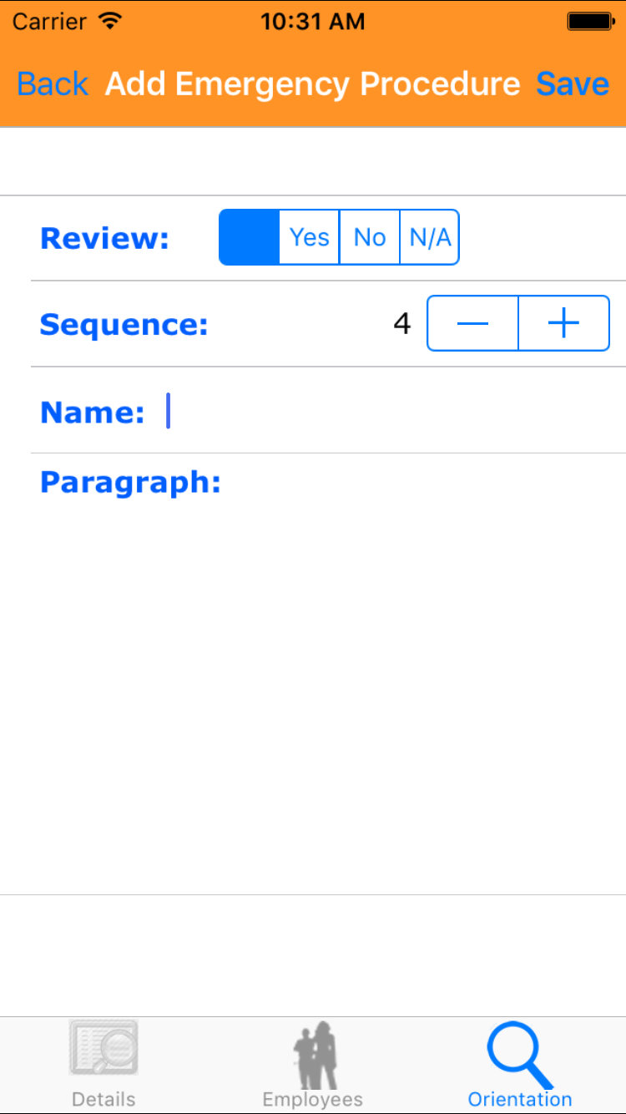Select N/A for Review
This screenshot has height=1114, width=626.
click(x=430, y=237)
